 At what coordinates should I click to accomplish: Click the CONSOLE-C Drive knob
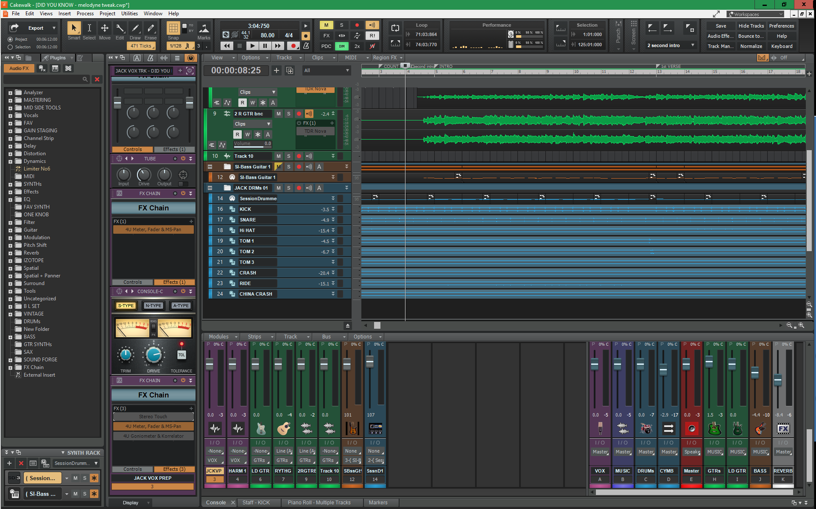tap(154, 355)
